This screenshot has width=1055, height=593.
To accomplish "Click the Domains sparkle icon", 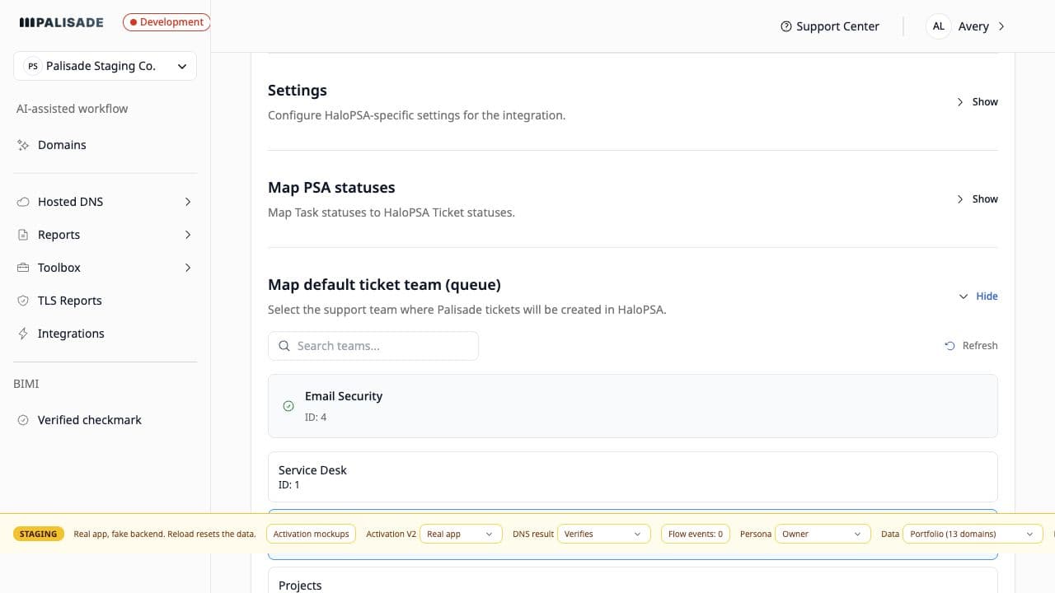I will (23, 145).
